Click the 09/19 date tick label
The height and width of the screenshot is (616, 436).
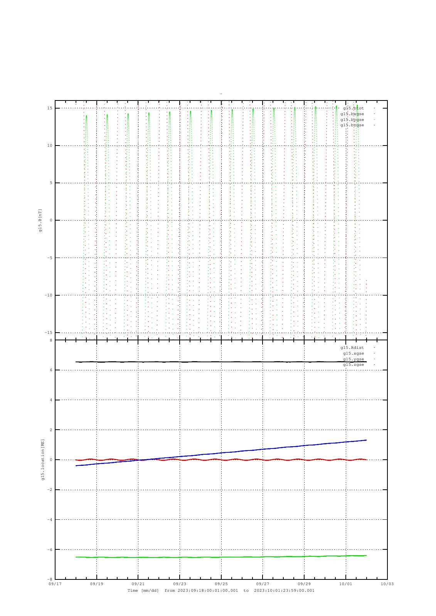tap(96, 584)
